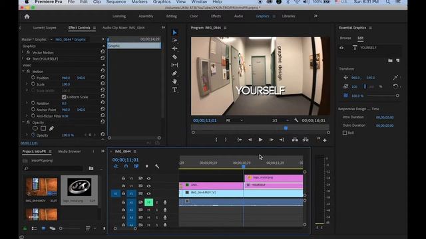
Task: Toggle V1 track output eye
Action: [148, 193]
